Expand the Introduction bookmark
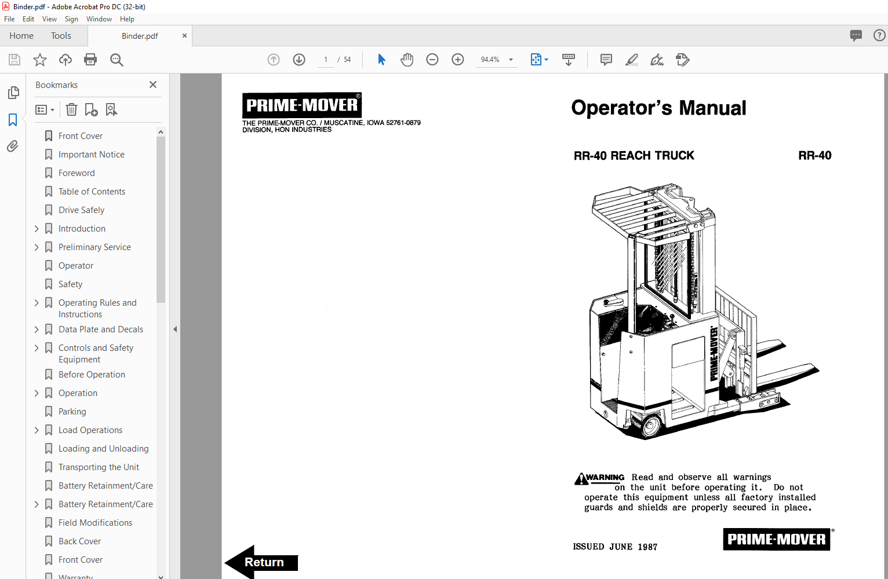The width and height of the screenshot is (888, 579). tap(37, 229)
